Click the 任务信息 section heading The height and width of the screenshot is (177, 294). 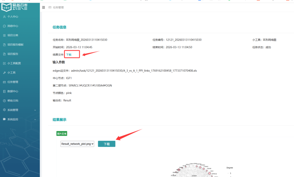(x=59, y=27)
